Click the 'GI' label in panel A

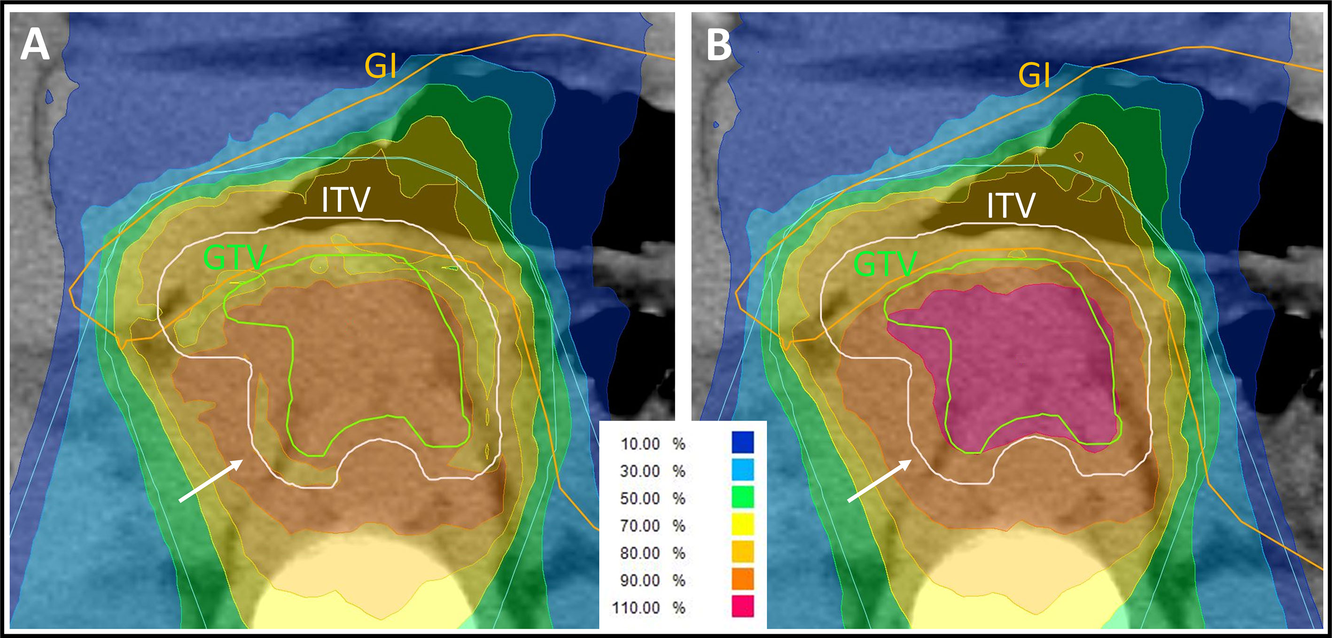381,66
